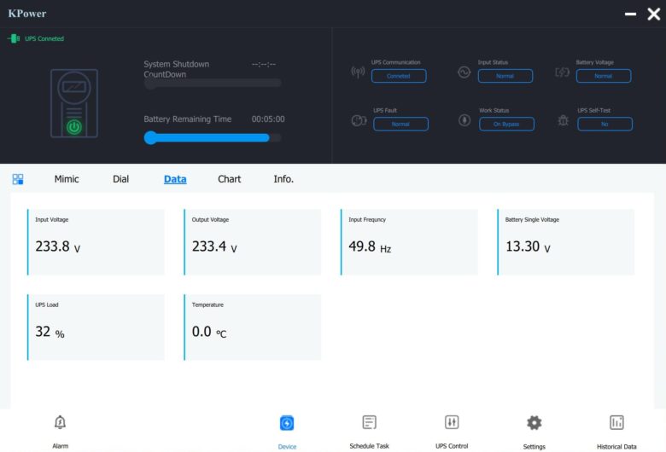Click the Input Frequncy 49.8 Hz card
The width and height of the screenshot is (666, 452).
(x=409, y=242)
